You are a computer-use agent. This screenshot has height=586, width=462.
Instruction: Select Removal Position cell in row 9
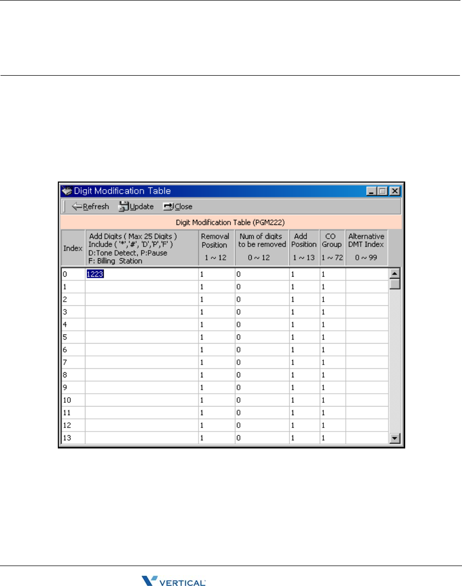pos(216,388)
